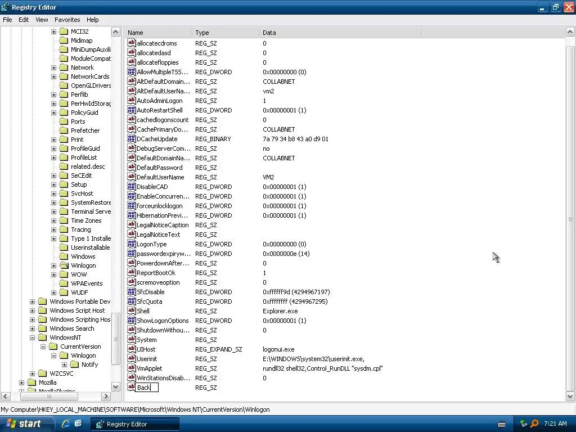Screen dimensions: 576x432
Task: Click the Registry Editor taskbar button
Action: click(135, 424)
